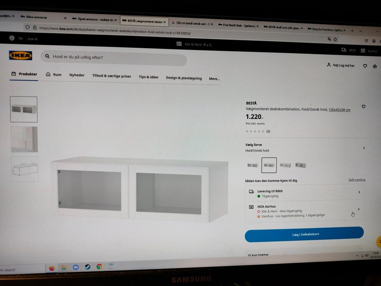Open Chrome from the taskbar
Screen dimensions: 381x286
coord(99,267)
